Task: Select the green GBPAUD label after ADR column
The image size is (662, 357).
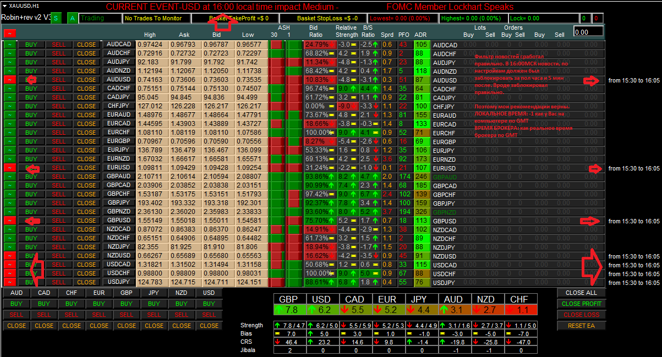Action: pyautogui.click(x=445, y=177)
